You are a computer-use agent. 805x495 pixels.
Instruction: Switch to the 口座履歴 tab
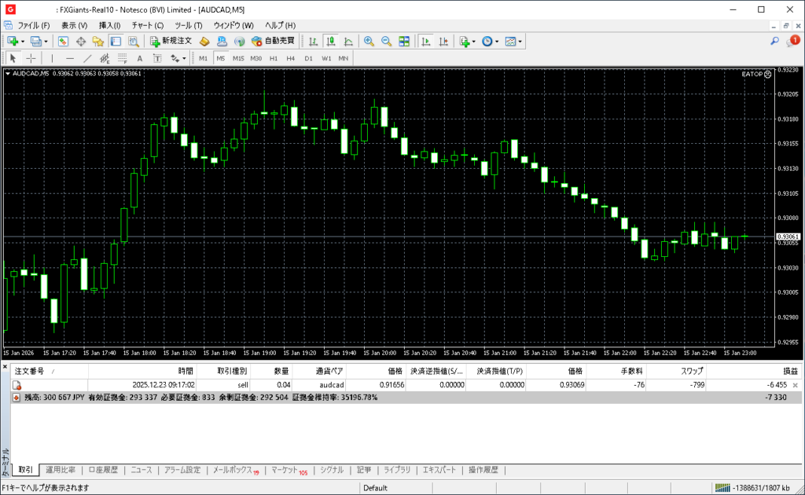102,470
